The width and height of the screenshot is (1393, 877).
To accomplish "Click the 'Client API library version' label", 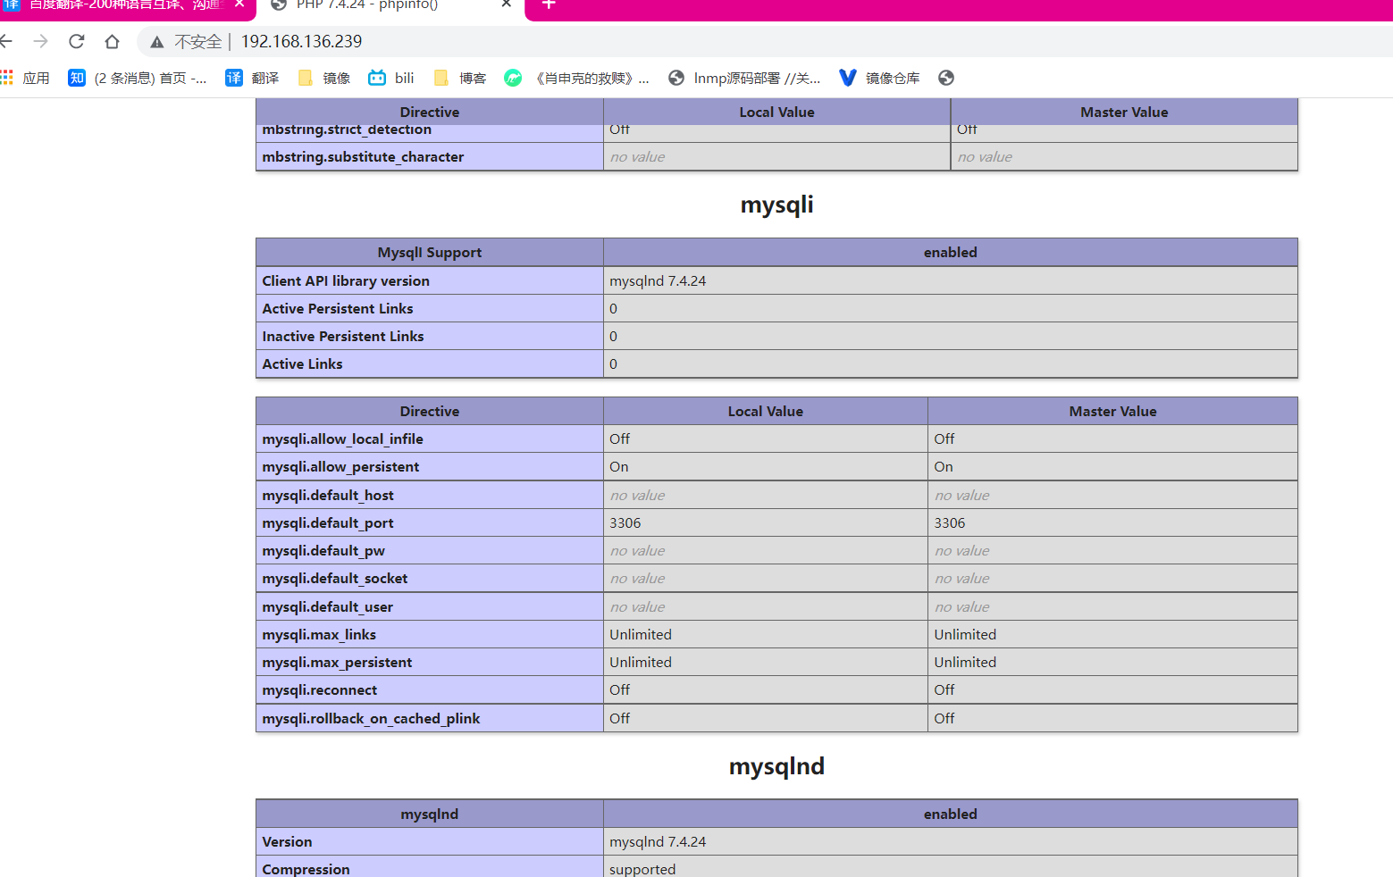I will pyautogui.click(x=346, y=280).
